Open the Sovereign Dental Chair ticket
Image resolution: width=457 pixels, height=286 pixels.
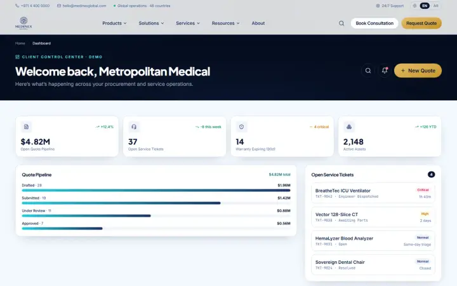pos(373,264)
